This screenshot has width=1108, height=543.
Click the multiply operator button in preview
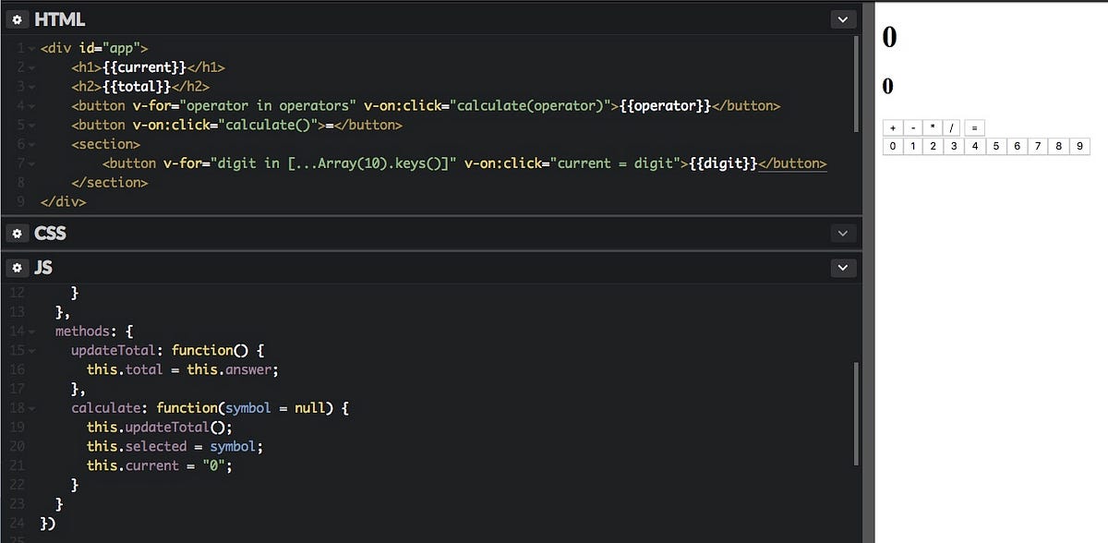tap(933, 128)
